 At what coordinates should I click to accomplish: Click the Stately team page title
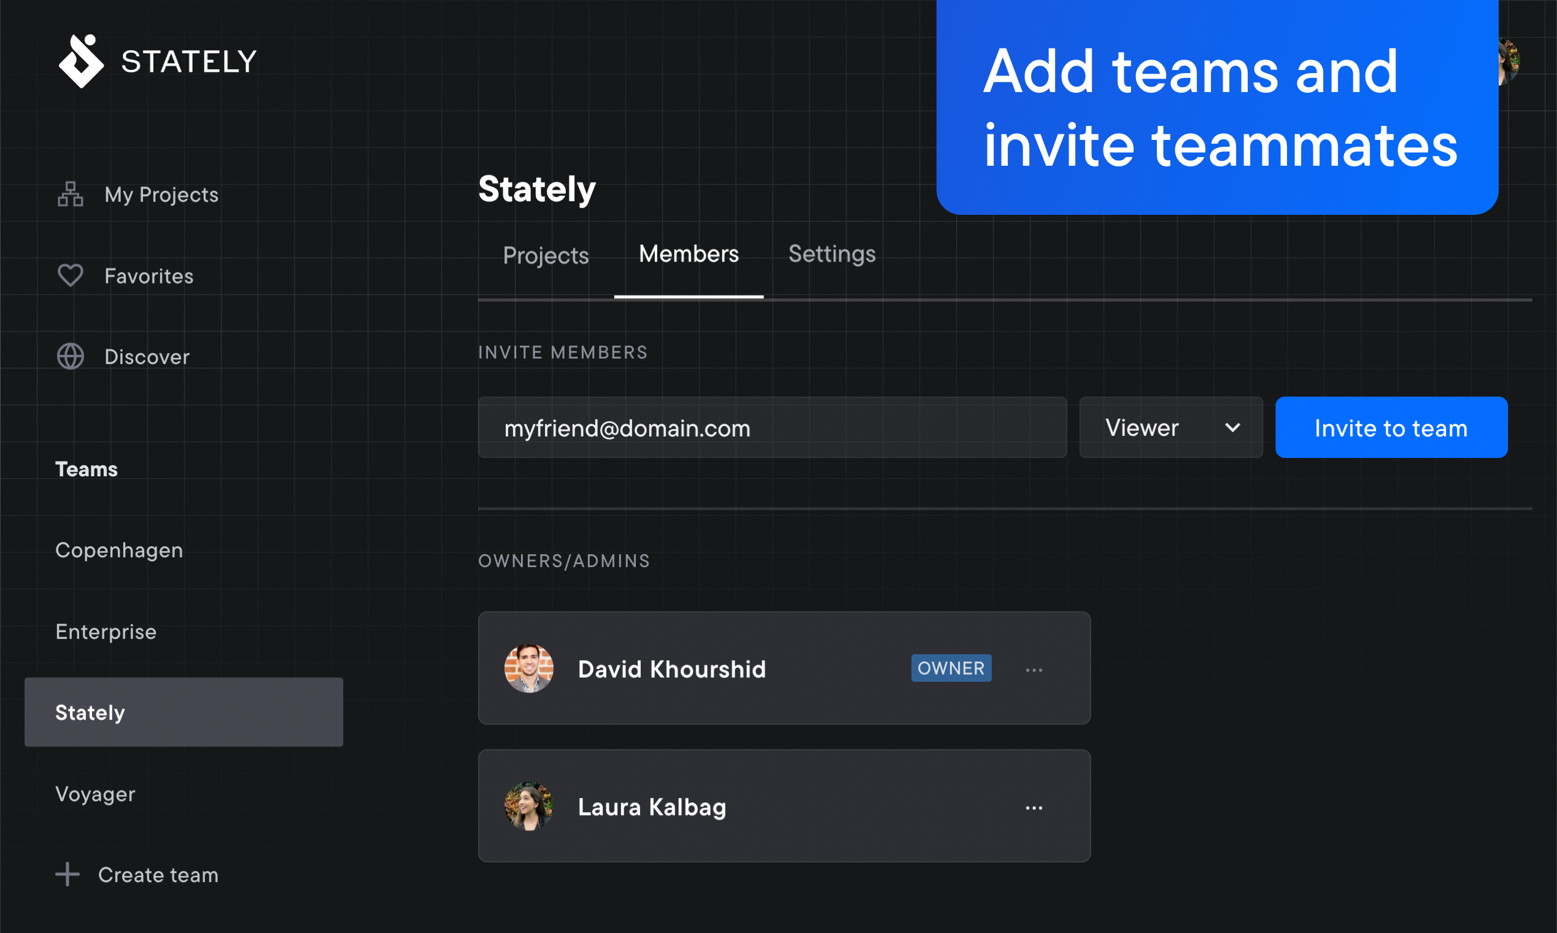[x=537, y=190]
